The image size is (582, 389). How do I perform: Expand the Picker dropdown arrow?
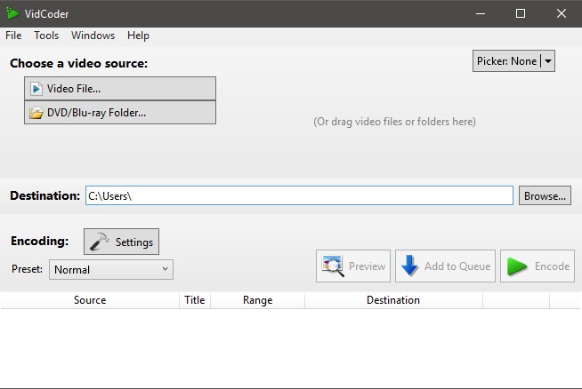point(548,61)
